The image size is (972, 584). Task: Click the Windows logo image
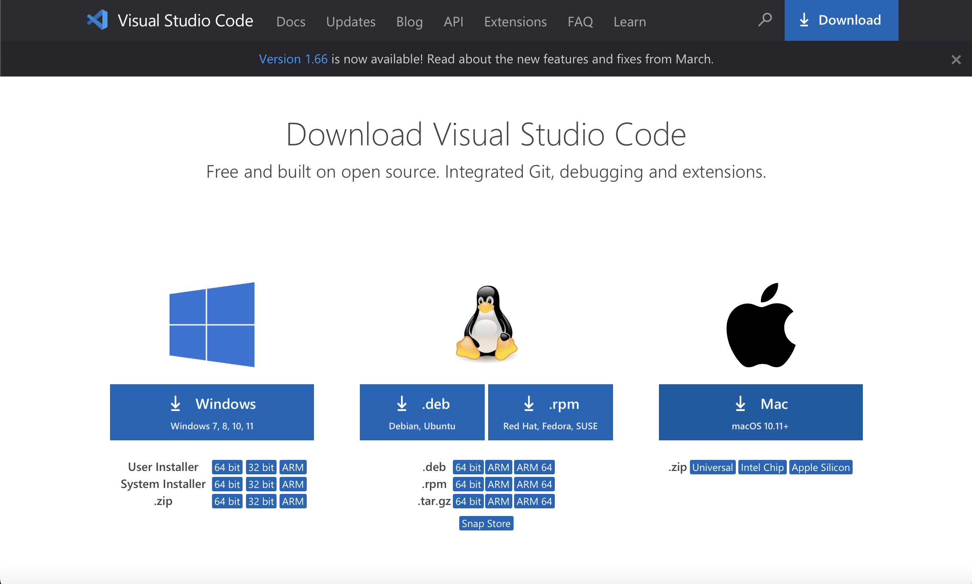pos(212,325)
